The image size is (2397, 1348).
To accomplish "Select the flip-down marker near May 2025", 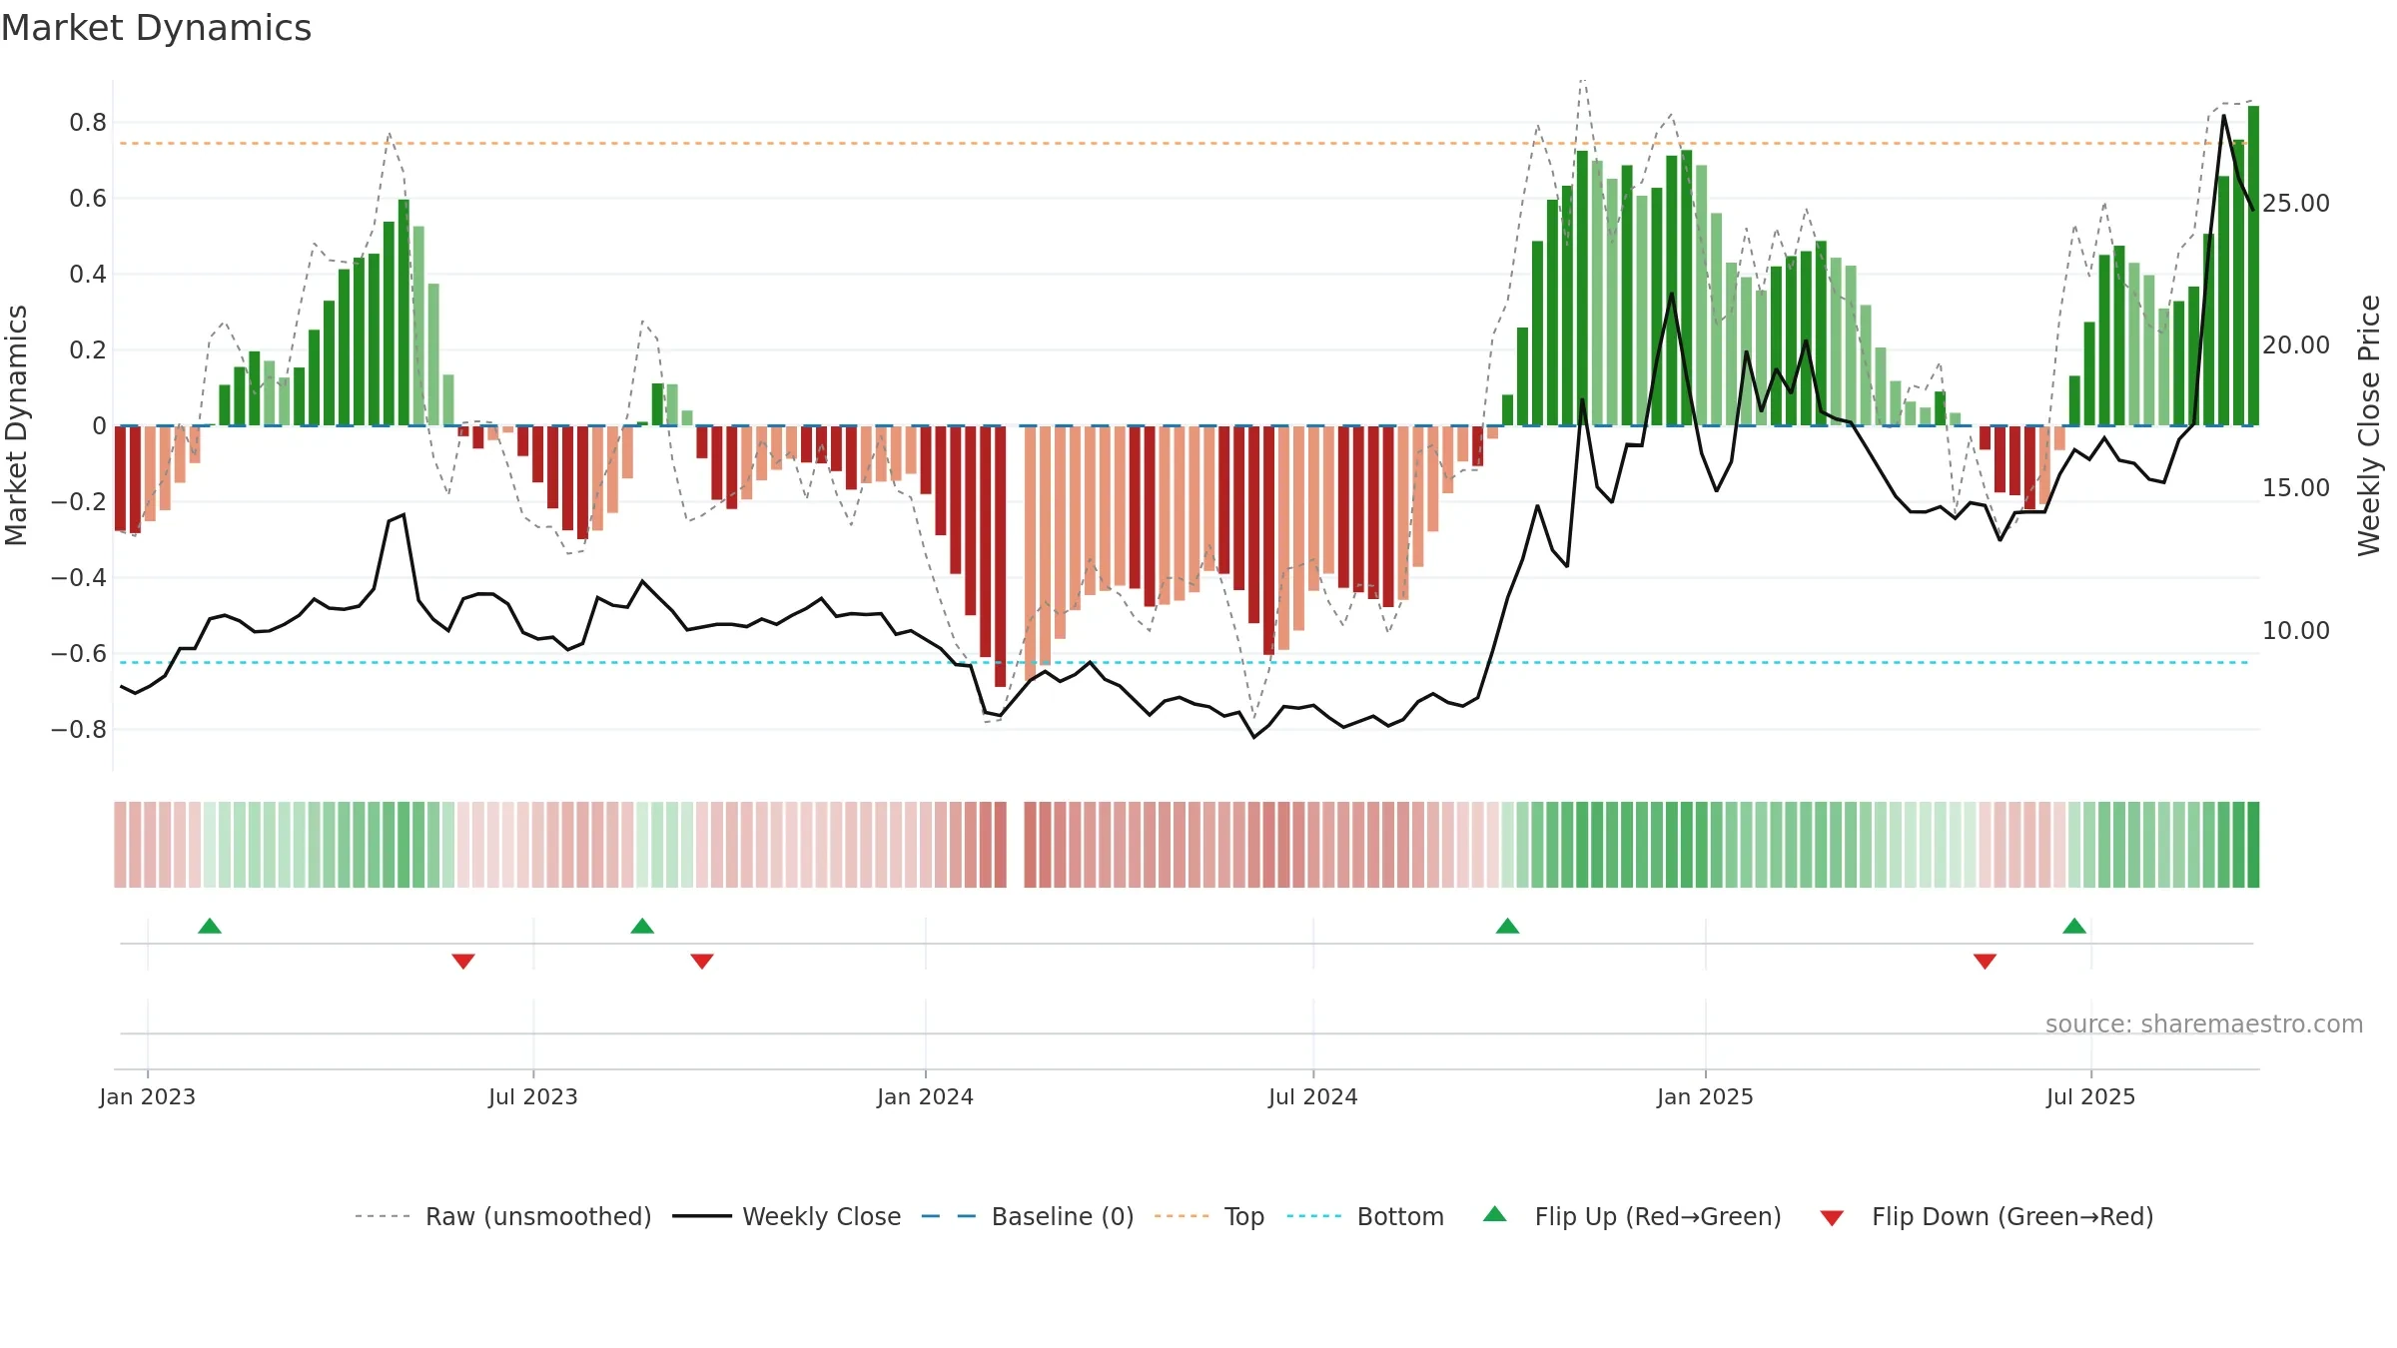I will (1985, 962).
